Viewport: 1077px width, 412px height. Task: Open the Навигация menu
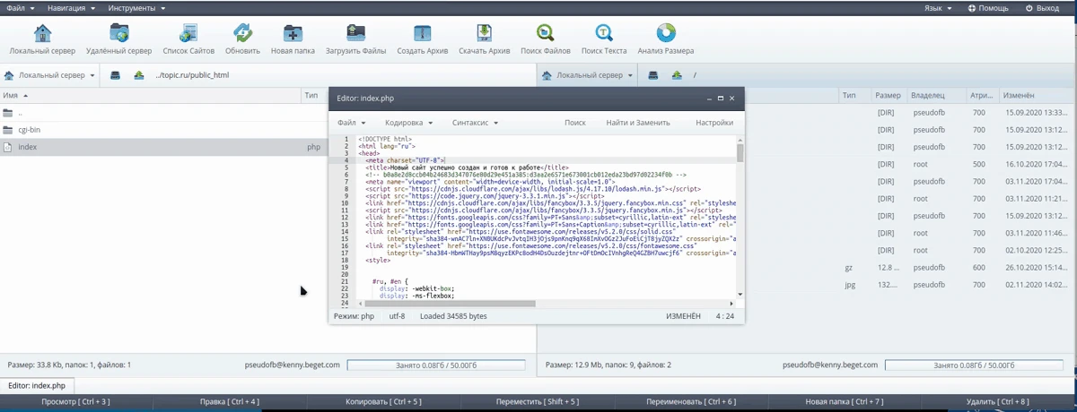[71, 8]
